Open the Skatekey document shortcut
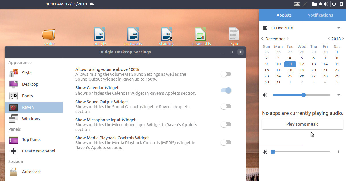The width and height of the screenshot is (346, 181). 167,35
